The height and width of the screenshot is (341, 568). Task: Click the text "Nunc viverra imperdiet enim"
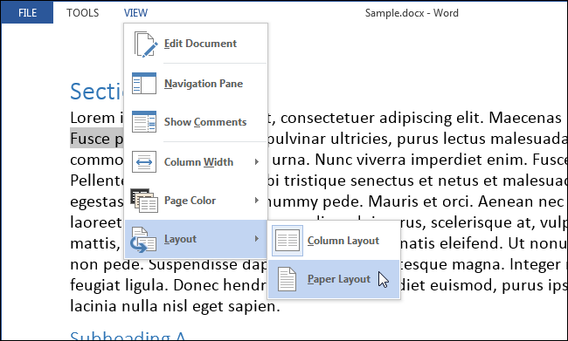coord(421,160)
